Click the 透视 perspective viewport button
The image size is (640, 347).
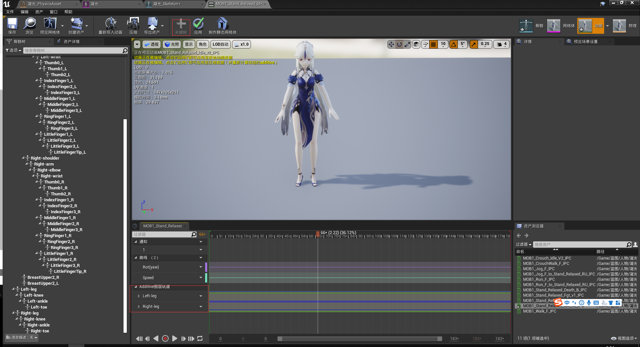coord(151,44)
